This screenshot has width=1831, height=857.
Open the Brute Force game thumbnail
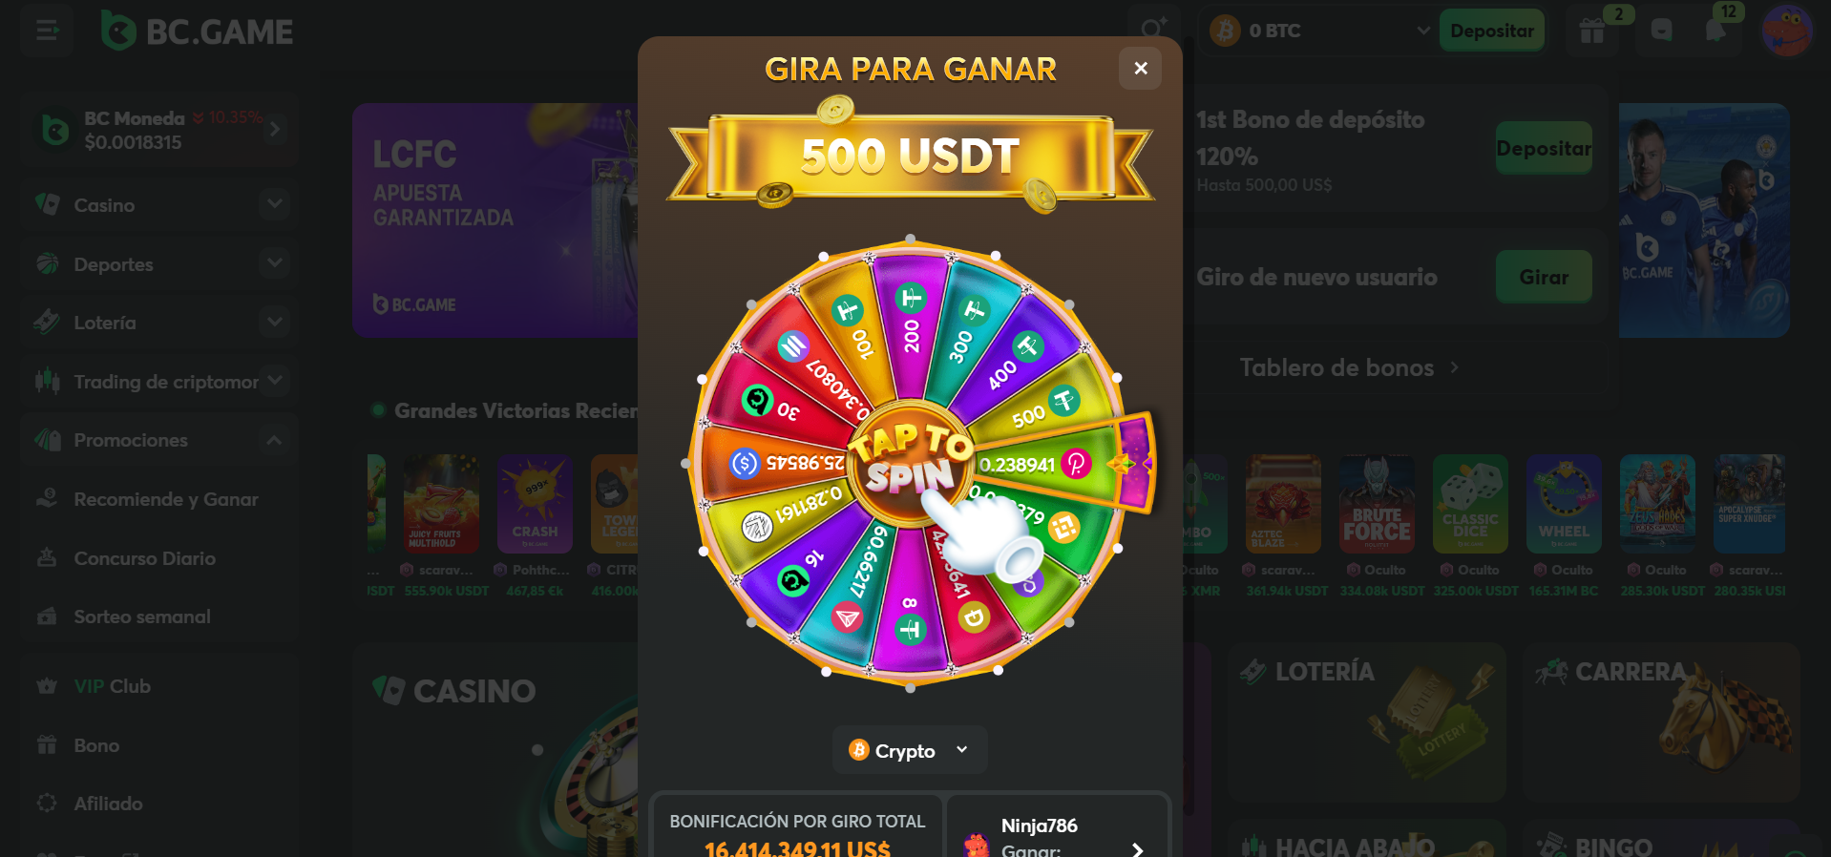[x=1377, y=504]
